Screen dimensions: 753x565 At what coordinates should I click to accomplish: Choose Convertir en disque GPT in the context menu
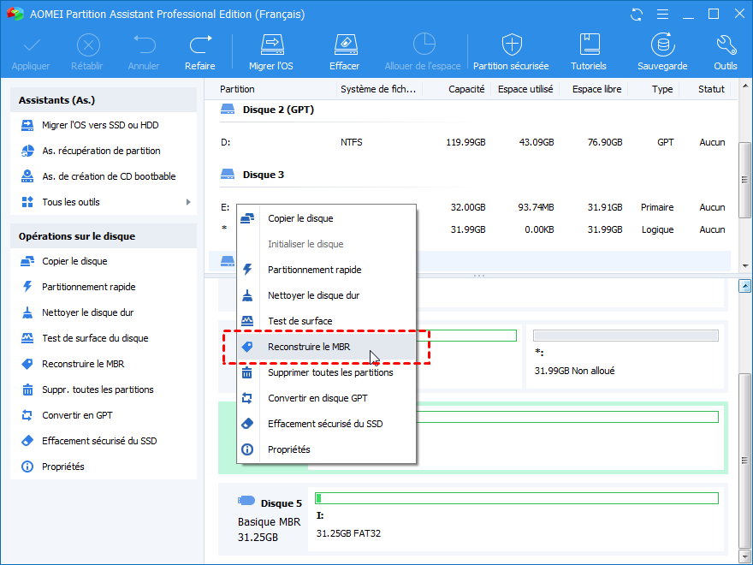coord(327,398)
